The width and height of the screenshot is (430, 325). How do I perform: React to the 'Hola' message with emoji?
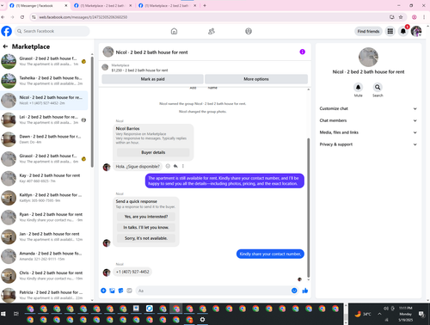[168, 166]
